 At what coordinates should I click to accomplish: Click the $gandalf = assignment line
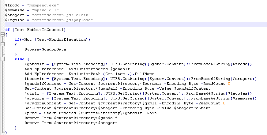coord(138,64)
